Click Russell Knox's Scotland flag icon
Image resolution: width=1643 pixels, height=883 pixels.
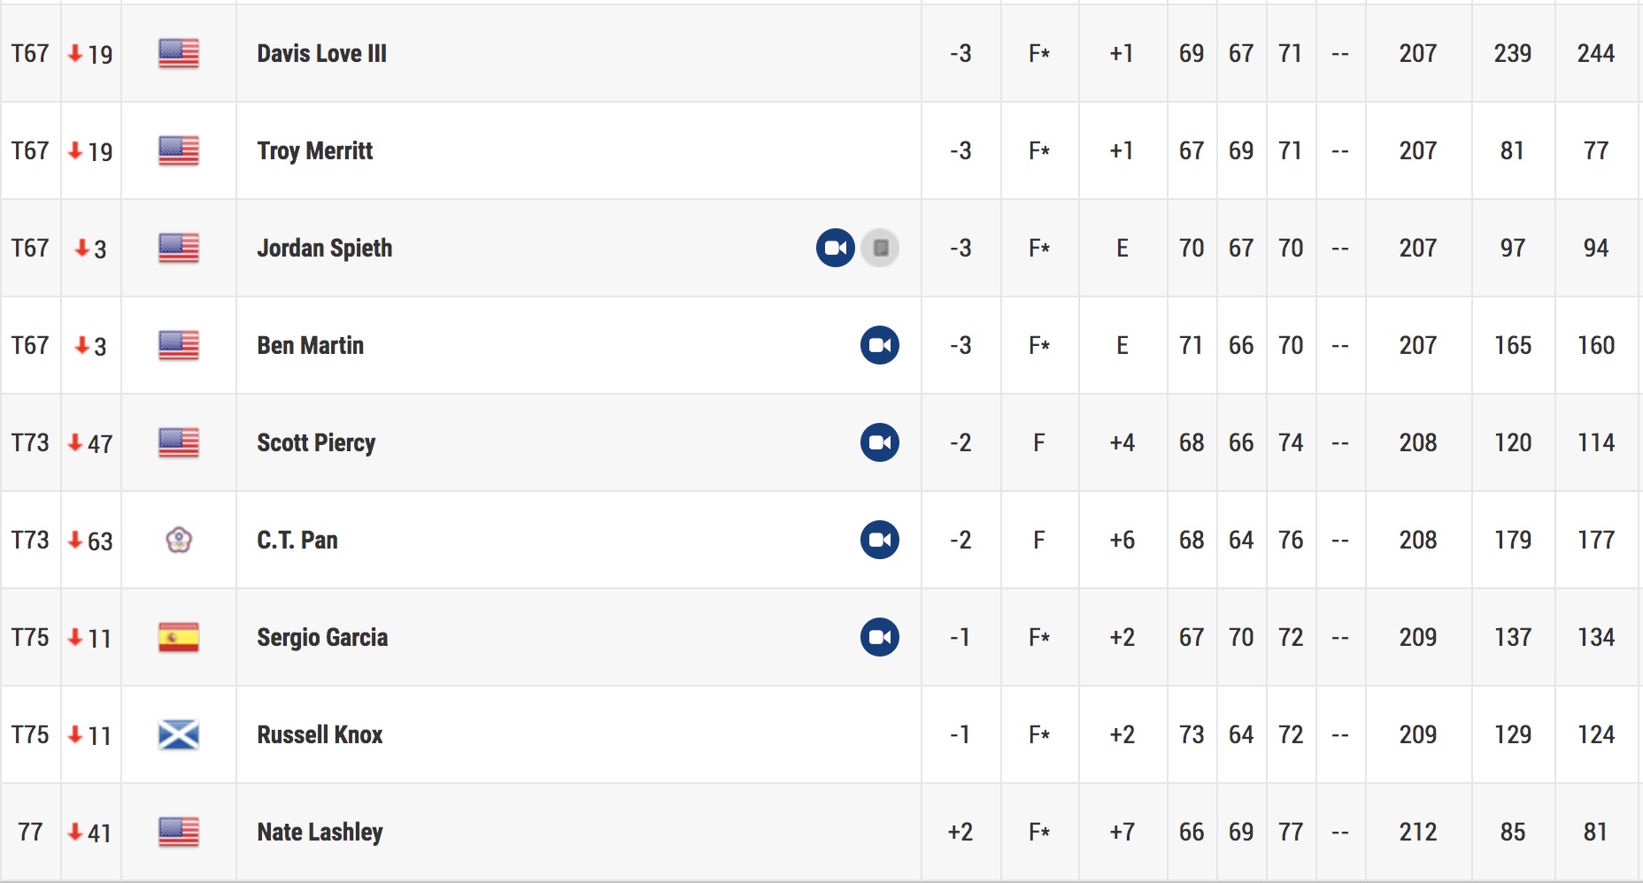click(x=179, y=734)
